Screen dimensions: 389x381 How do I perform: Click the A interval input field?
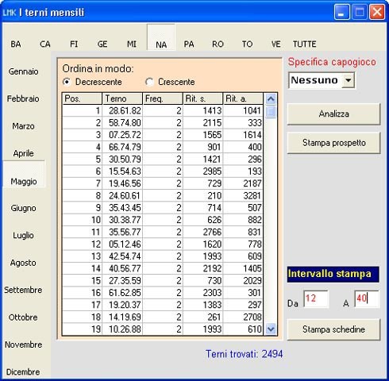367,298
